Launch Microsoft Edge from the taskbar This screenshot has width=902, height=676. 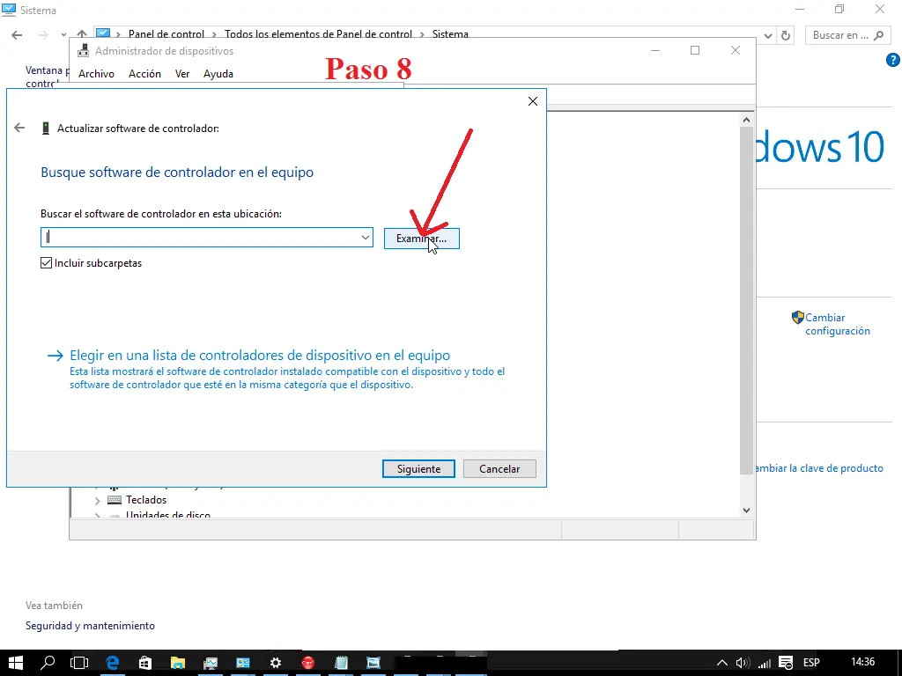pos(112,663)
